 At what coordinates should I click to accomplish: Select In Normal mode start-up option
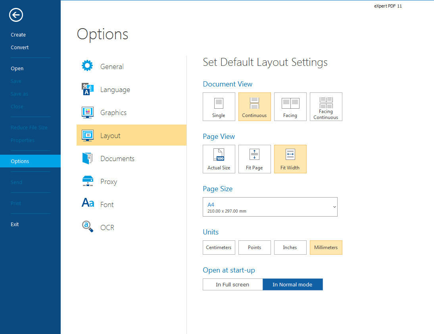coord(292,284)
